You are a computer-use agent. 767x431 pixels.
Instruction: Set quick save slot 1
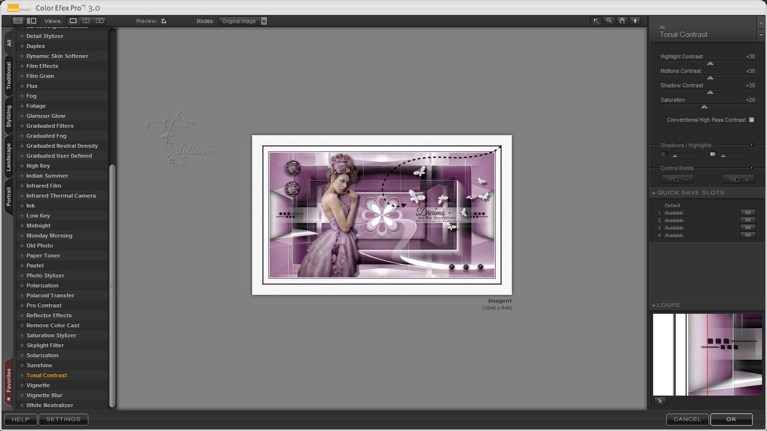coord(748,213)
